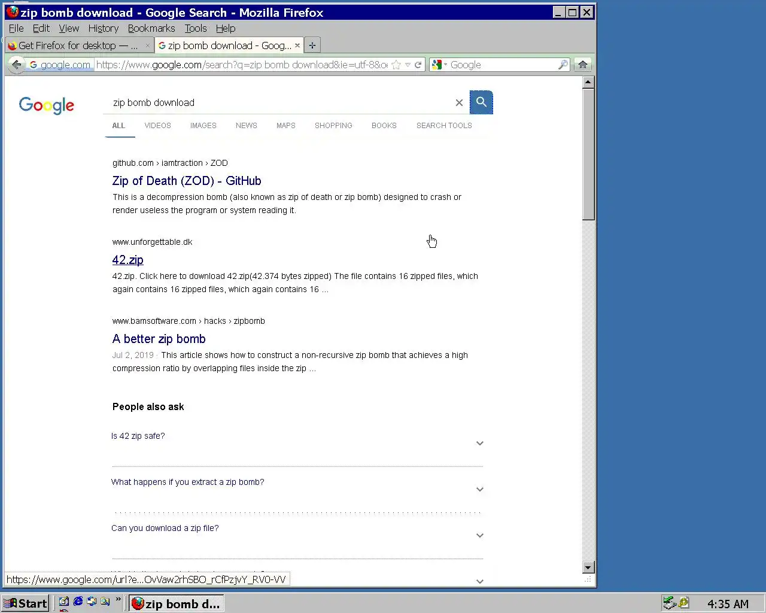
Task: Click the 'www.unforgettable.dk' result URL text
Action: tap(153, 242)
